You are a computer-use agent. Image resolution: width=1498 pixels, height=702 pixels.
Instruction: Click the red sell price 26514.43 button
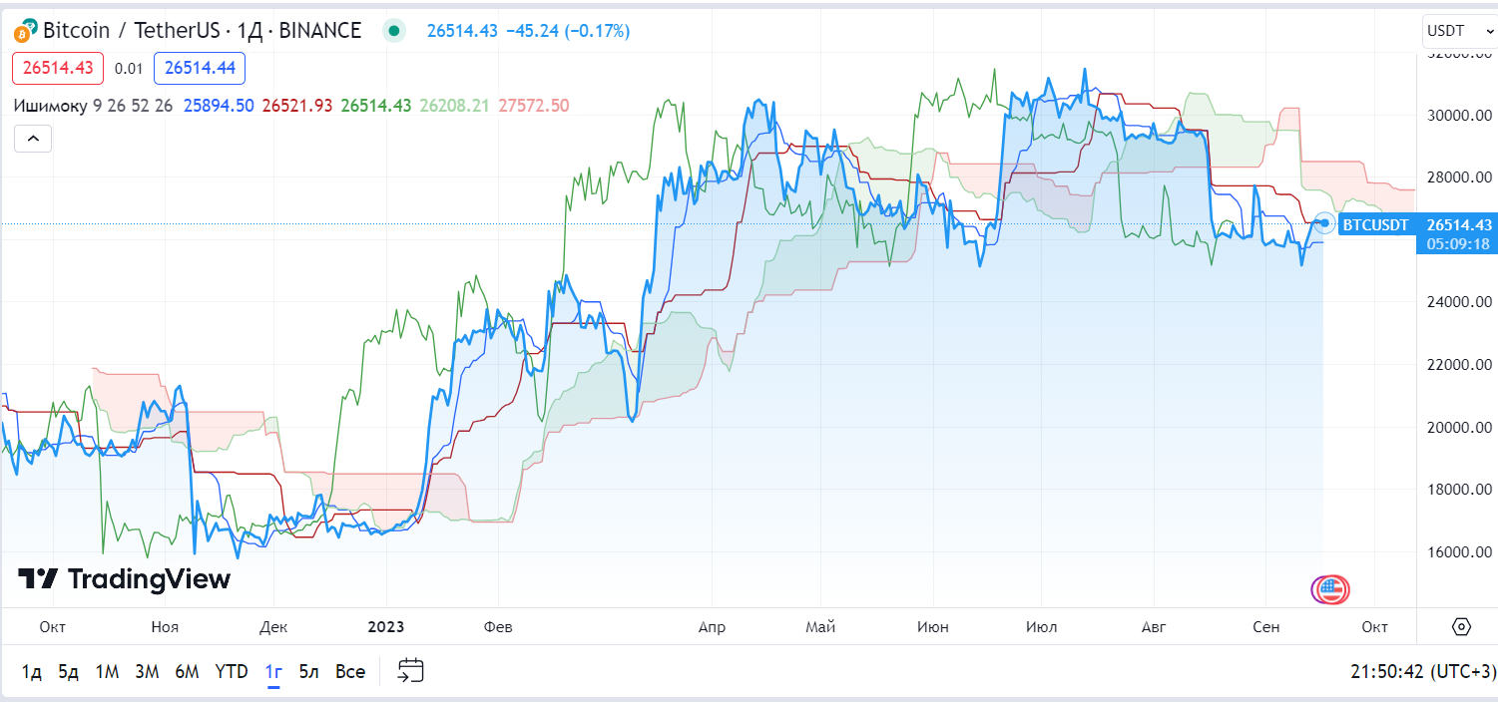[x=57, y=68]
